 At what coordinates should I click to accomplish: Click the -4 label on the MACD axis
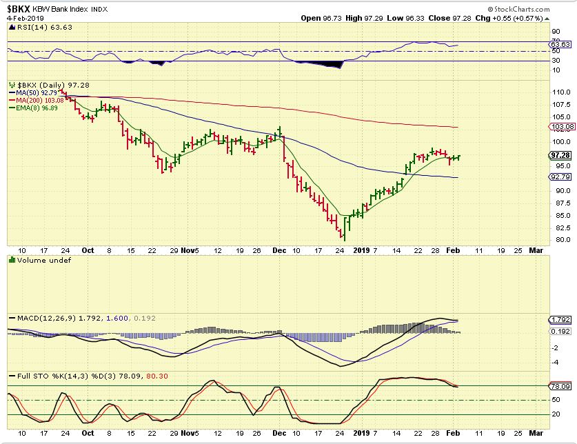[555, 363]
